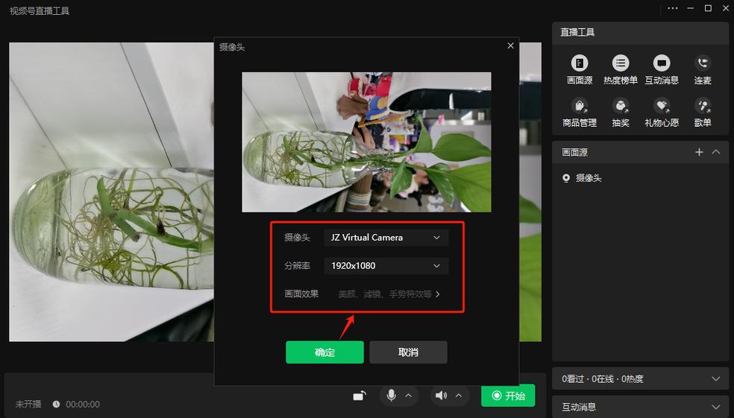This screenshot has width=734, height=418.
Task: Open the 1920x1080 resolution dropdown
Action: [386, 265]
